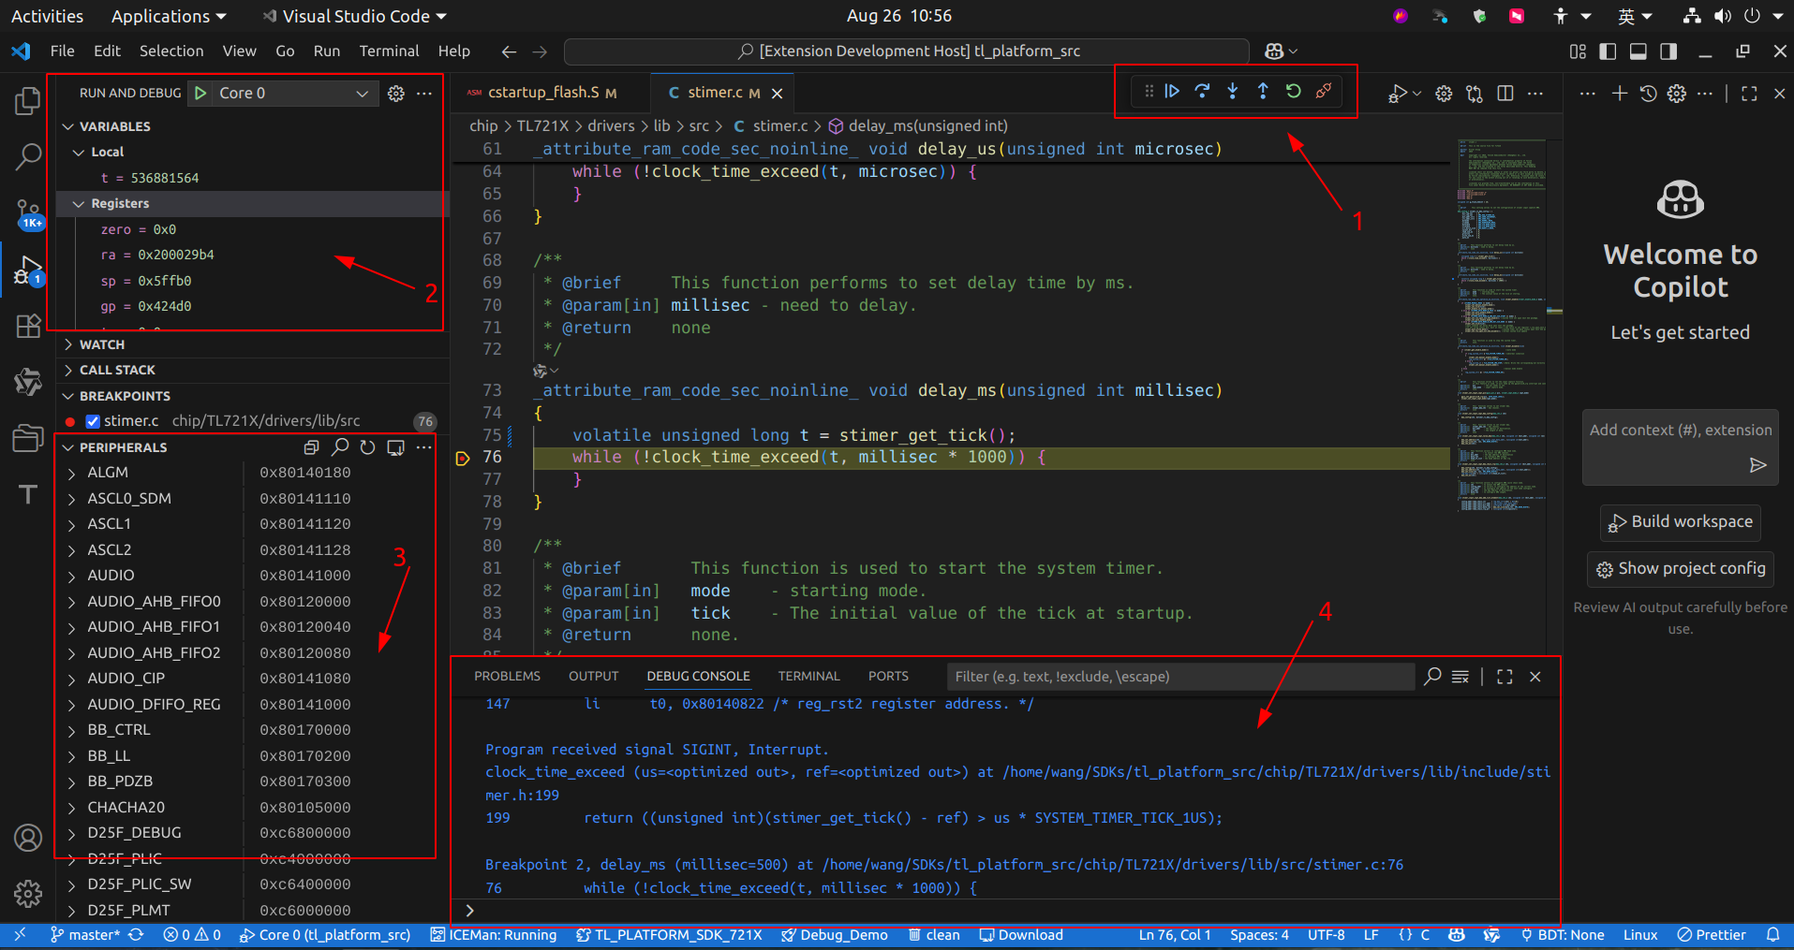Open search in the Peripherals panel

pyautogui.click(x=339, y=447)
